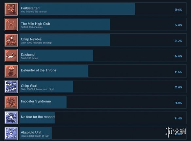Click the Partystarter! achievement icon
This screenshot has height=141, width=191.
11,9
